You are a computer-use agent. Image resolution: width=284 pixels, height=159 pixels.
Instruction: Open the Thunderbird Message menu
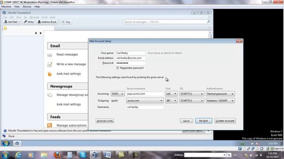tap(34, 17)
